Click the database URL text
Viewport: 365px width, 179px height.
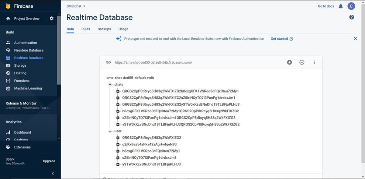[154, 63]
